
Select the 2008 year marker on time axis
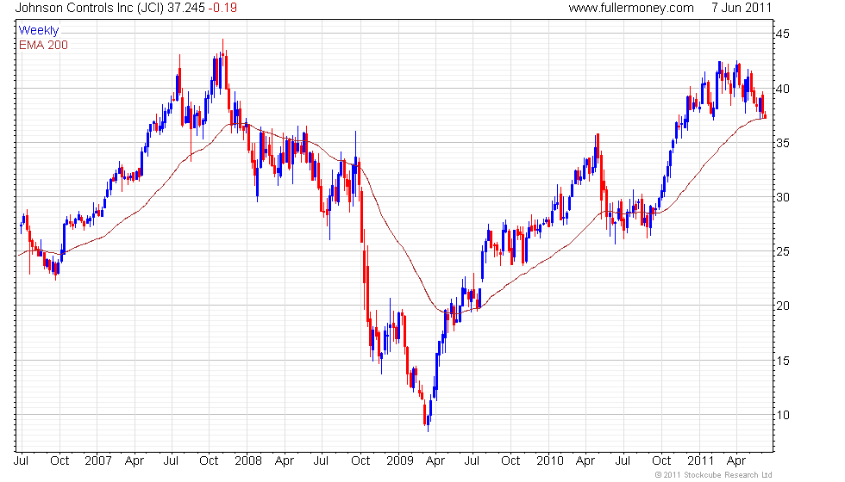point(248,461)
